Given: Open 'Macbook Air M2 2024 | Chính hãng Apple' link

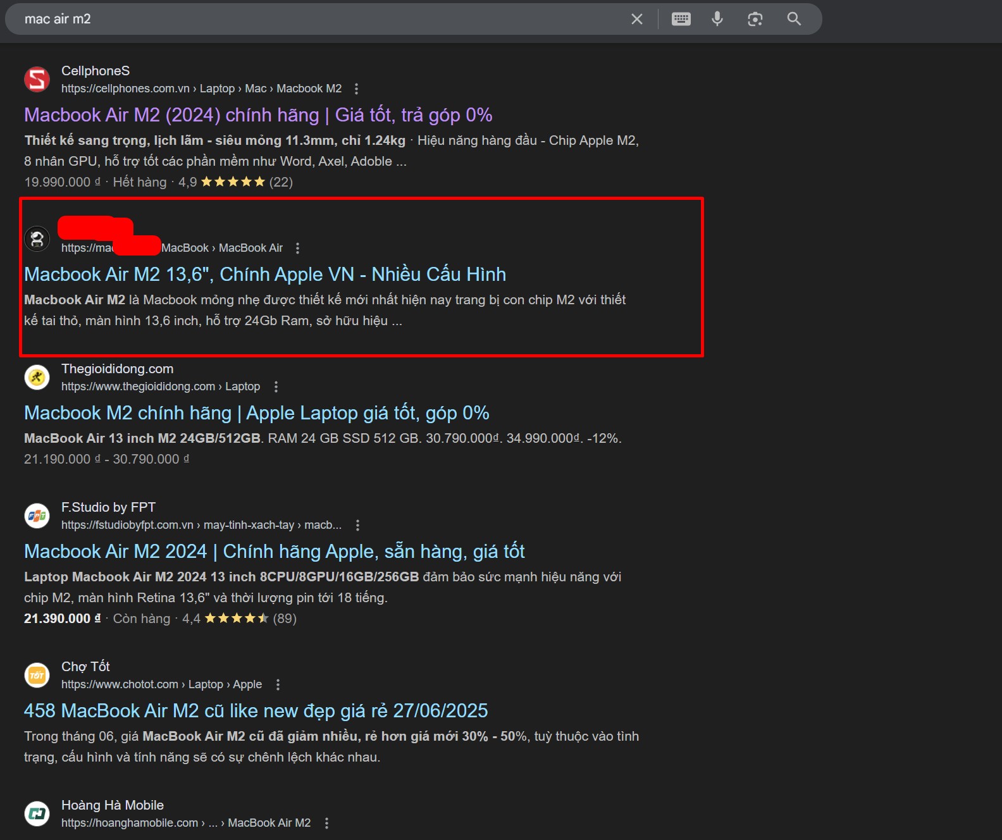Looking at the screenshot, I should 275,552.
